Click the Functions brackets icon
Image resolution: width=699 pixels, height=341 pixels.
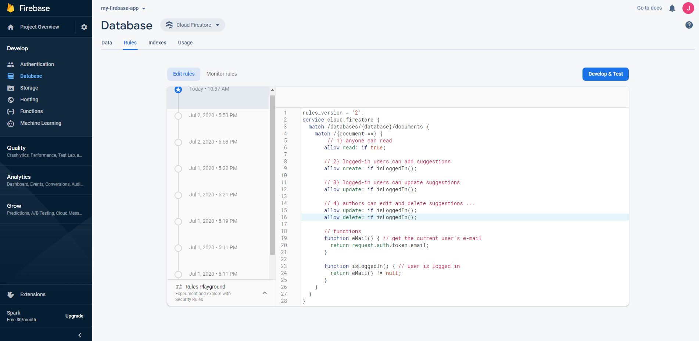pos(11,112)
